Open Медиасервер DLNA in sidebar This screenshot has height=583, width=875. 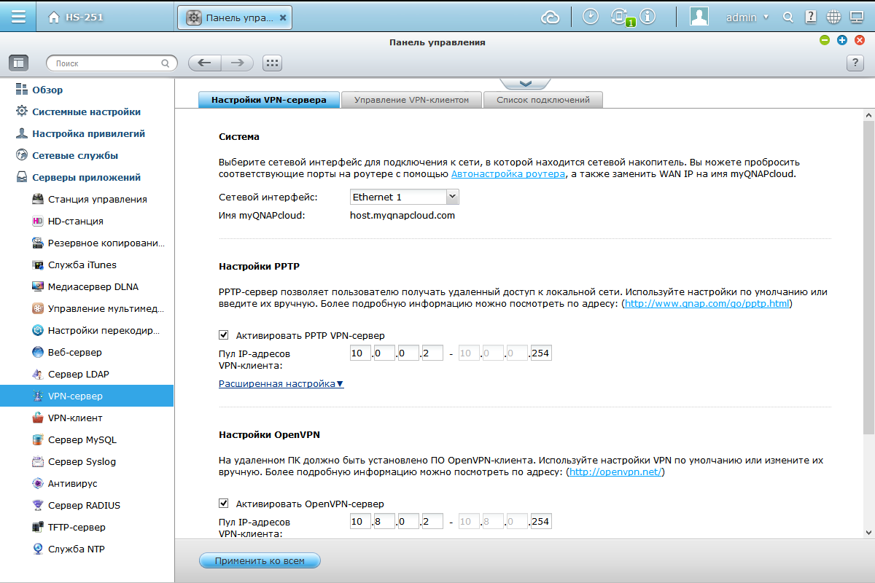(93, 287)
